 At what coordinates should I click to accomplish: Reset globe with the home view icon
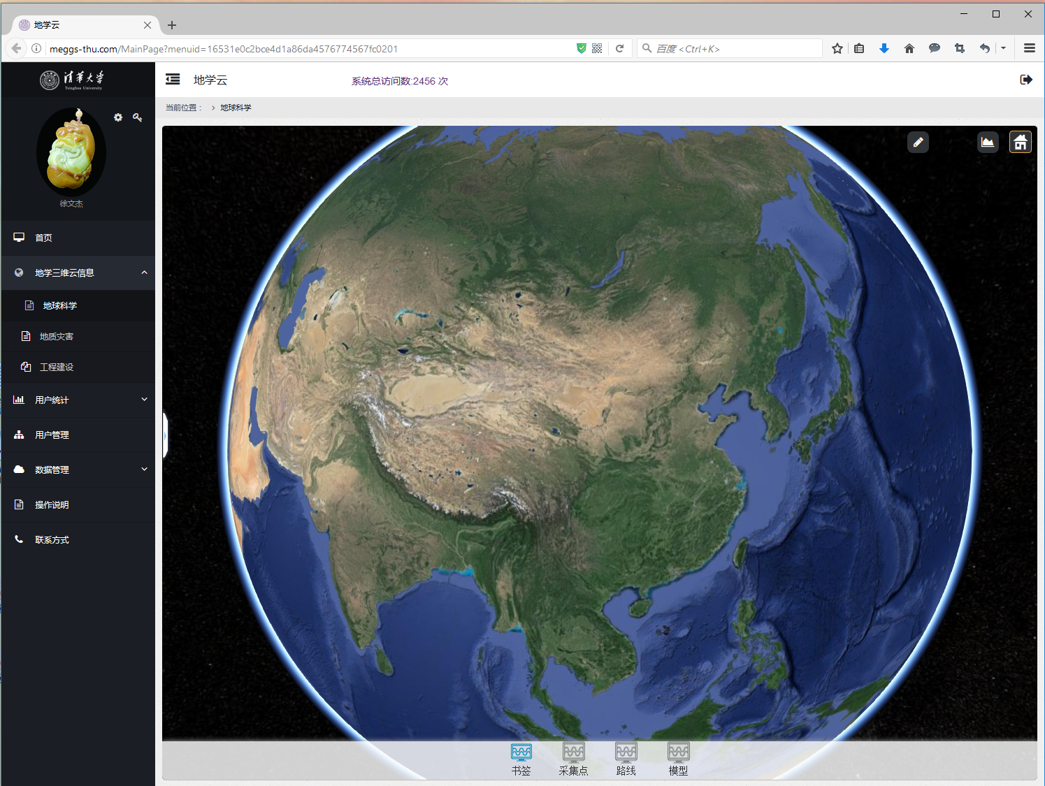coord(1020,143)
